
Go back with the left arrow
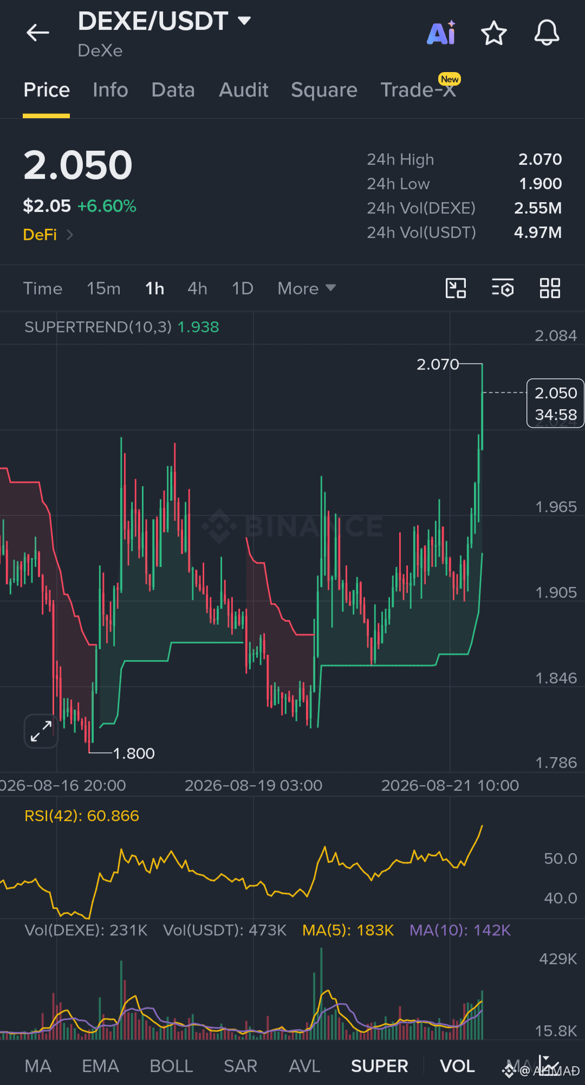point(38,33)
